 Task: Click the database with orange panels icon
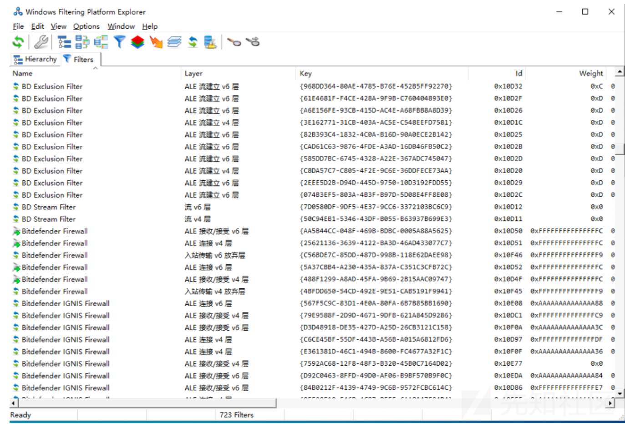tap(101, 42)
